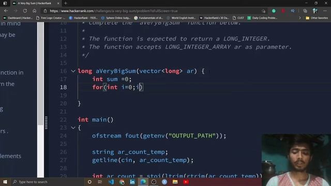Click the taskbar search box
Screen dimensions: 331x186
(x=48, y=182)
